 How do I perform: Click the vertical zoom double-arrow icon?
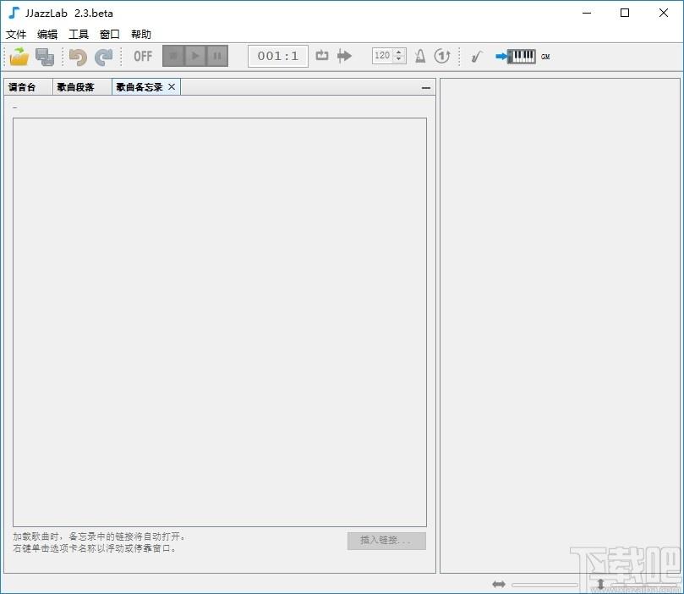point(600,584)
